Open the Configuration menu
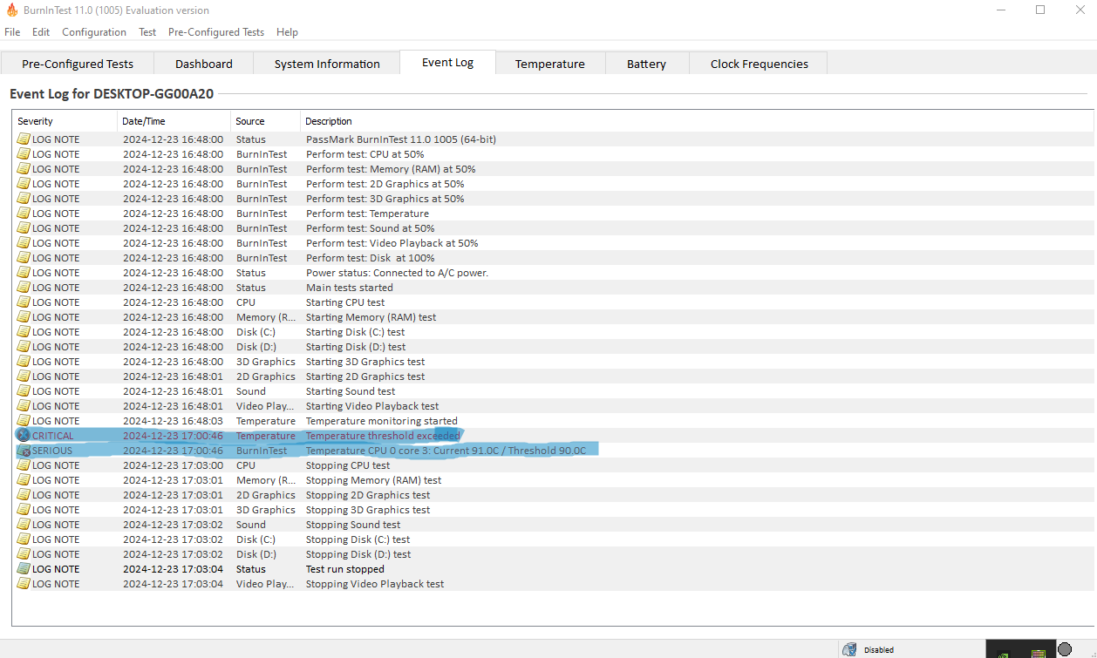 94,32
